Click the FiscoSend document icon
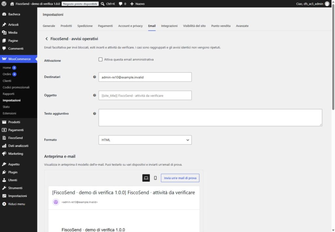Viewport: 335px width, 232px height. [4, 138]
